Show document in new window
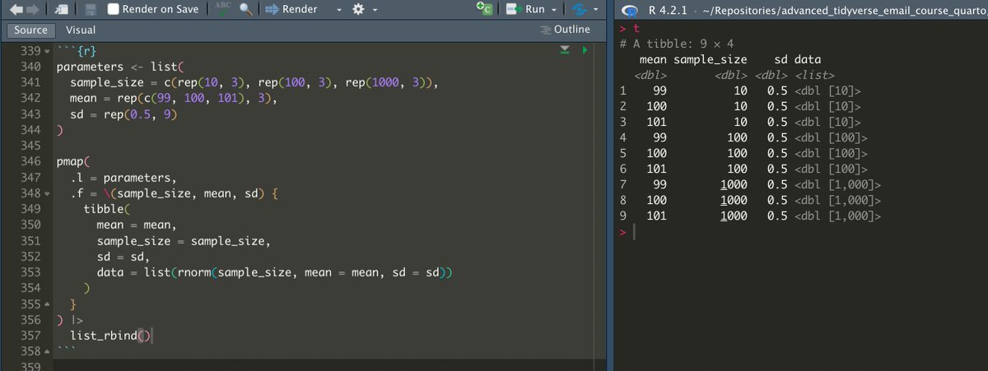This screenshot has height=371, width=988. (63, 10)
